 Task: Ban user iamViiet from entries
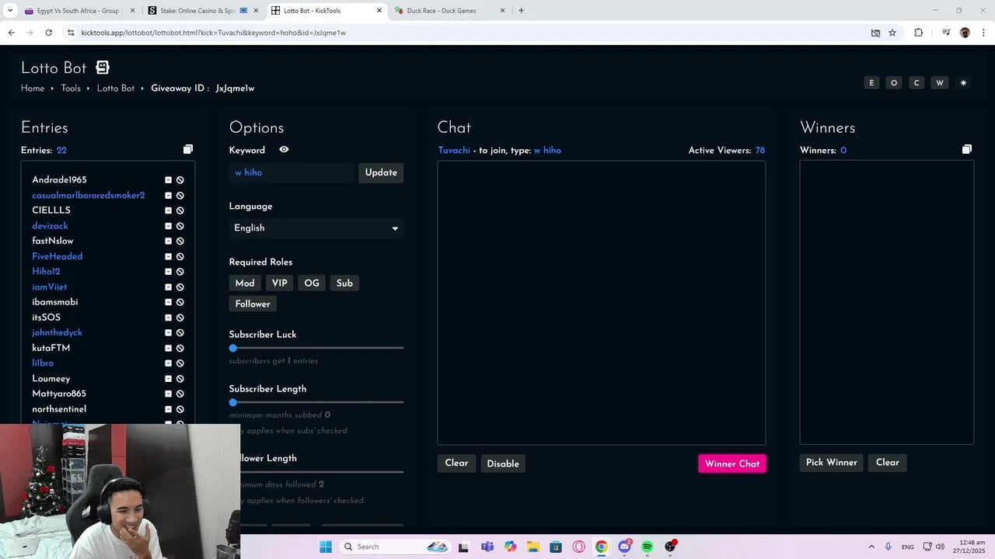[x=180, y=287]
